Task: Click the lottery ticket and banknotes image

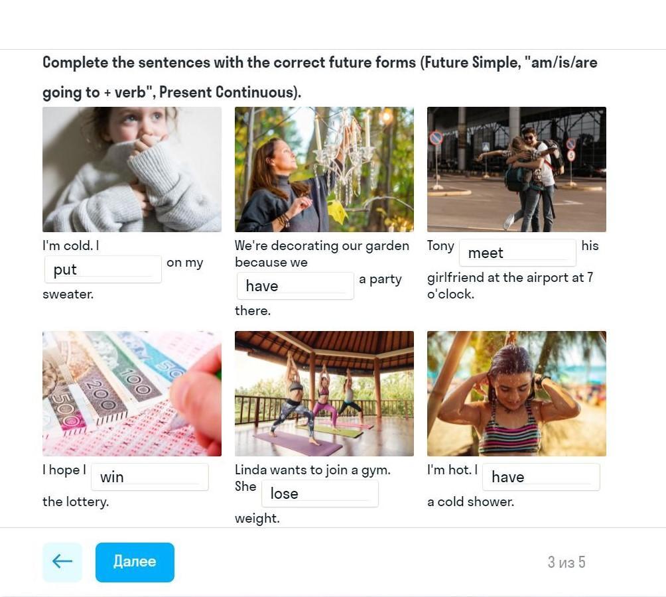Action: click(x=132, y=393)
